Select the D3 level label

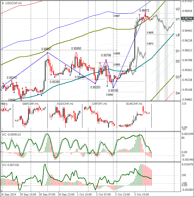click(x=178, y=77)
